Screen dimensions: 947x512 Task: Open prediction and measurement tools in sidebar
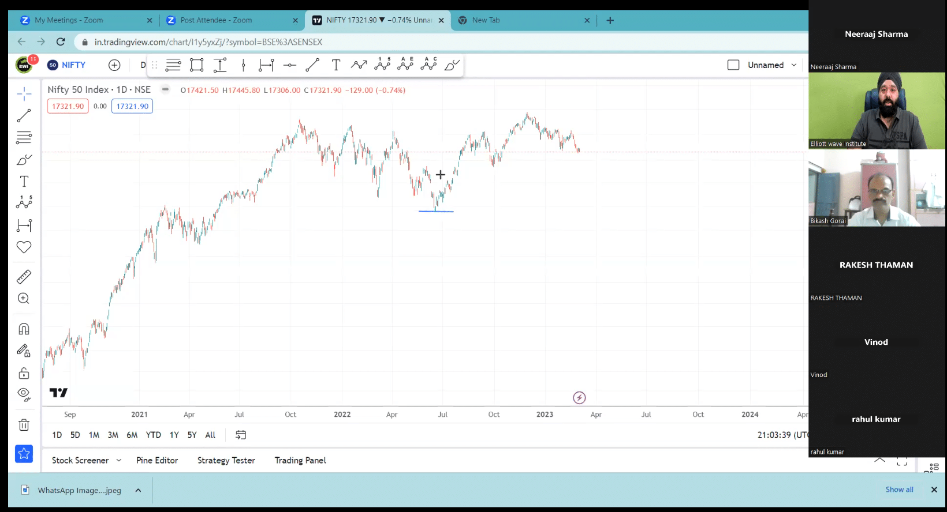[x=24, y=225]
